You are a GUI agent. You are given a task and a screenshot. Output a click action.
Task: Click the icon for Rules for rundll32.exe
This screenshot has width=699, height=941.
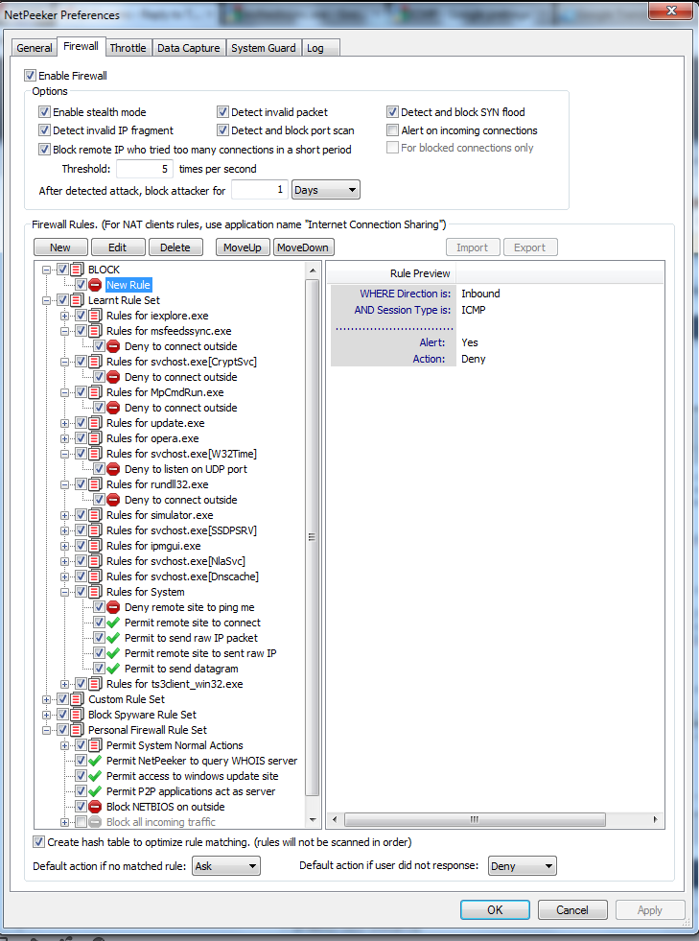click(95, 484)
